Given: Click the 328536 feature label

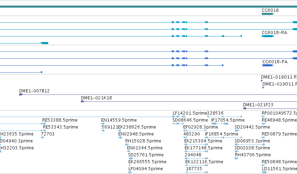Looking at the screenshot, I should click(x=215, y=113).
